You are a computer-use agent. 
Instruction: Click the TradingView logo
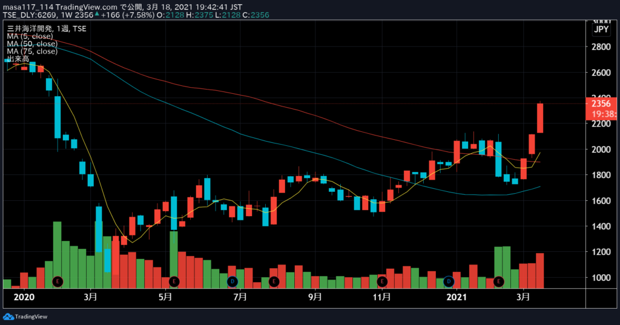click(x=25, y=317)
